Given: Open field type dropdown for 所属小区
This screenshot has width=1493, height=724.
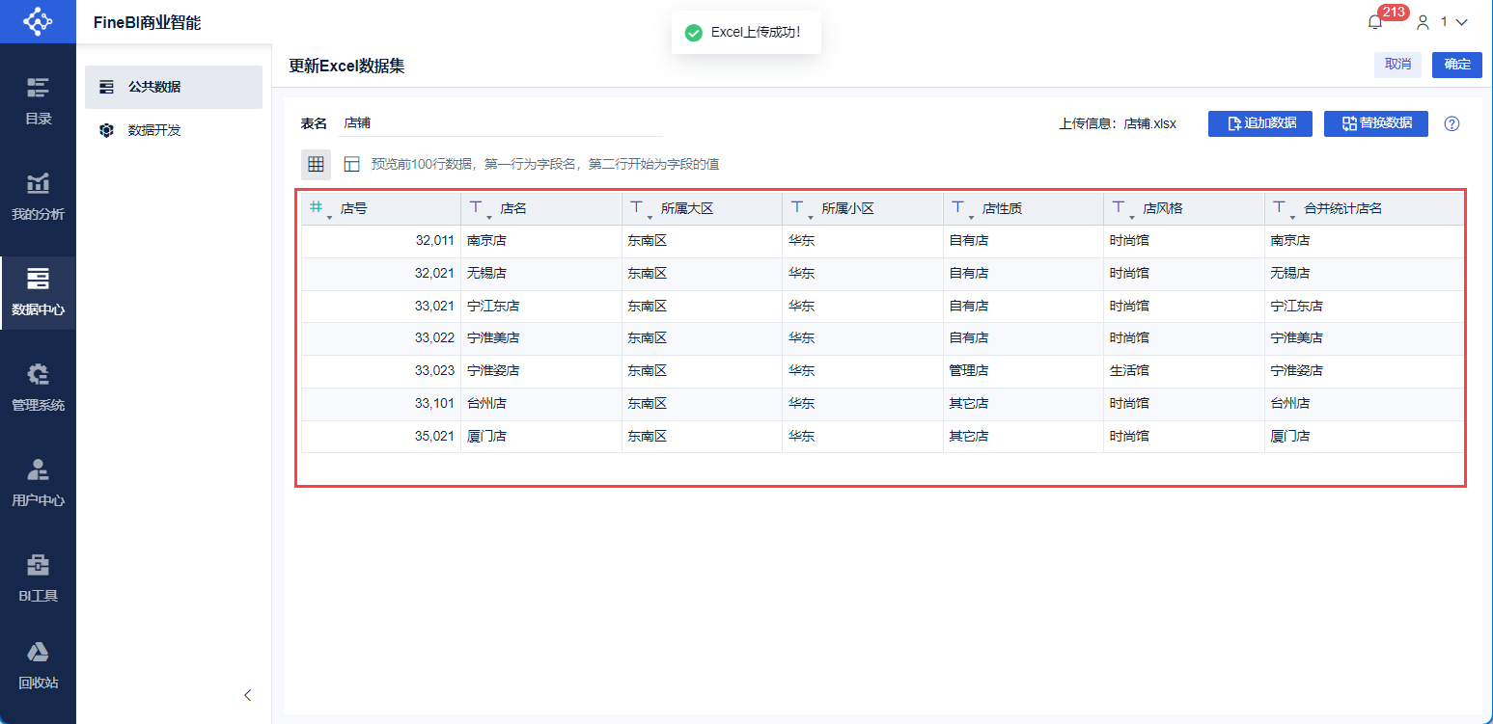Looking at the screenshot, I should point(811,218).
